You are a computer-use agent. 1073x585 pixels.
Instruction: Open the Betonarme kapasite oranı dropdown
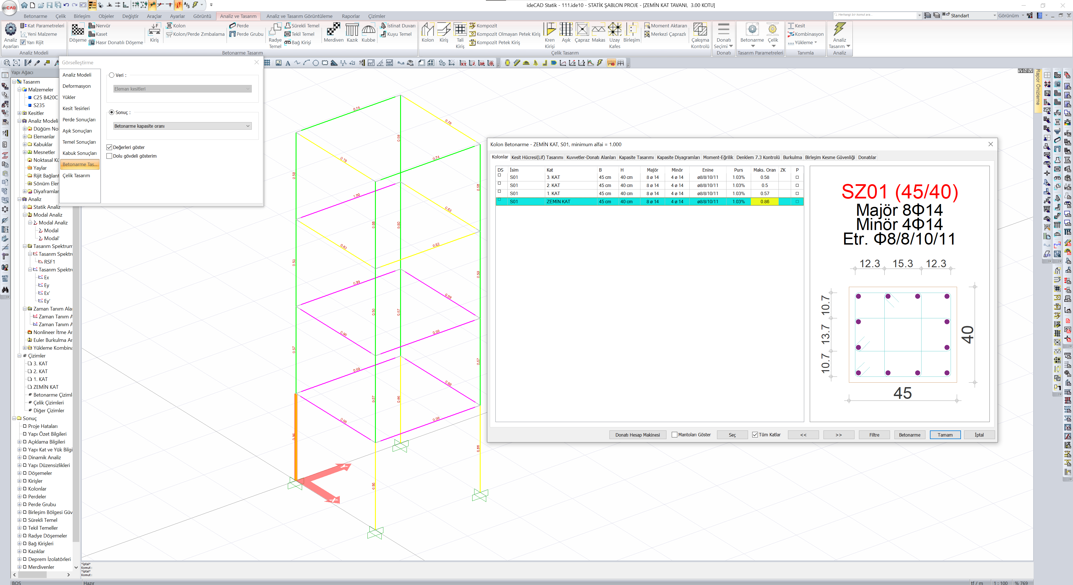(182, 126)
